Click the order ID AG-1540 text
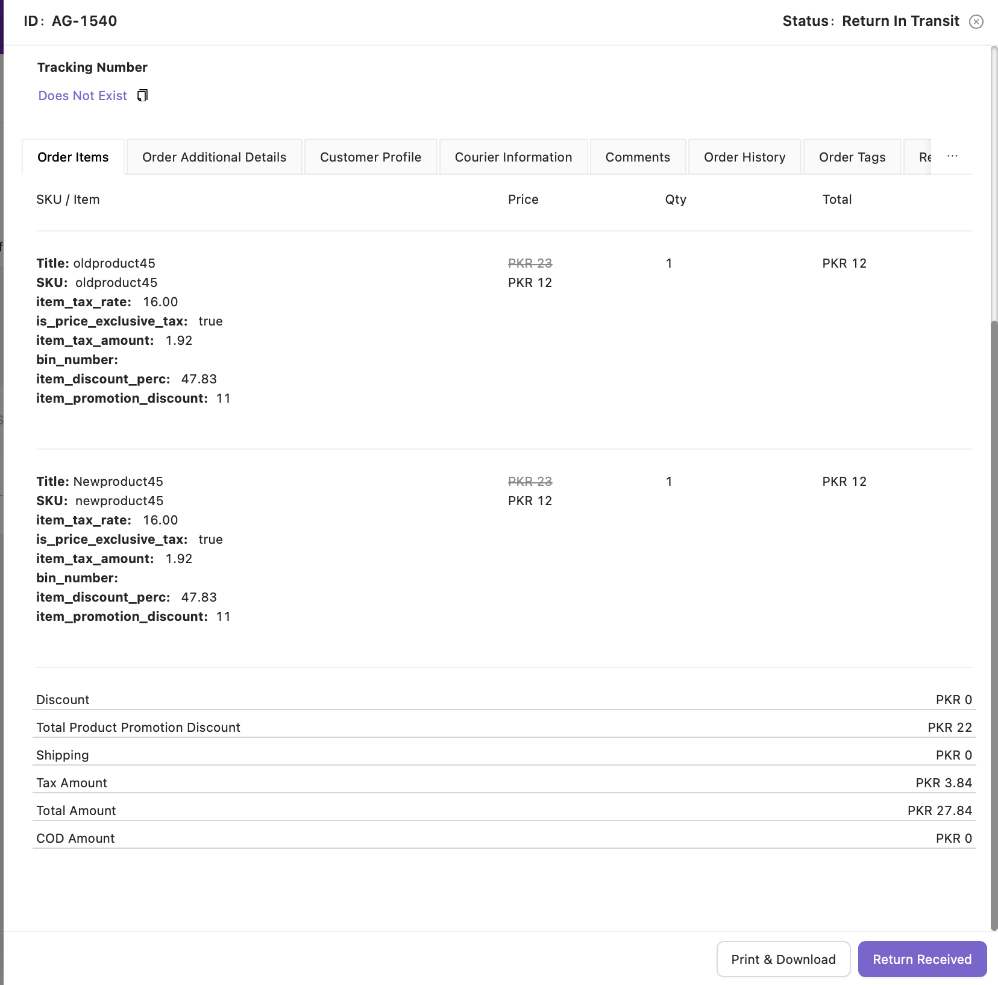 [84, 21]
